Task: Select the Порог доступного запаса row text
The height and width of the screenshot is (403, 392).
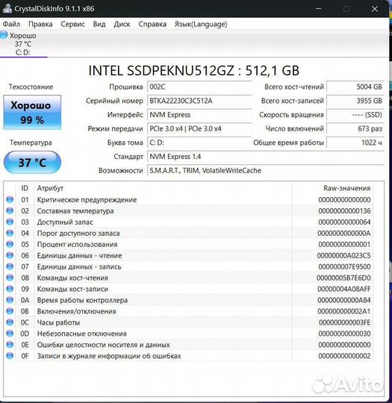Action: click(x=78, y=234)
